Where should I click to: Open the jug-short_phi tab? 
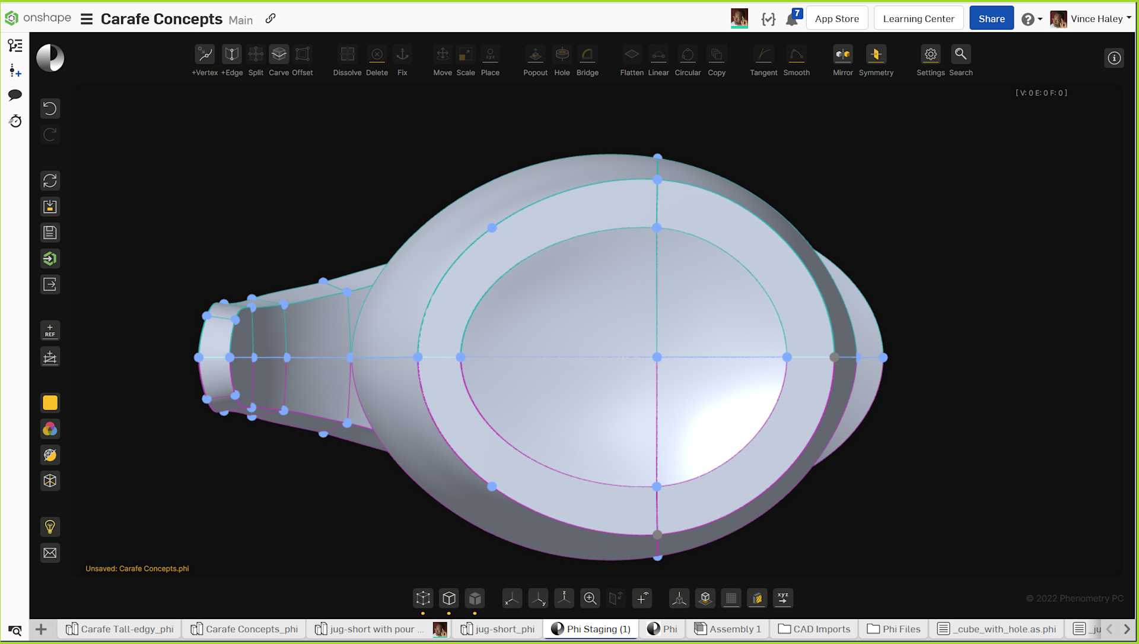(498, 629)
